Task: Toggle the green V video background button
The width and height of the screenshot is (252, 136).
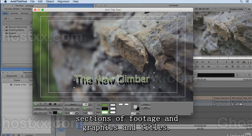Action: coord(60,113)
